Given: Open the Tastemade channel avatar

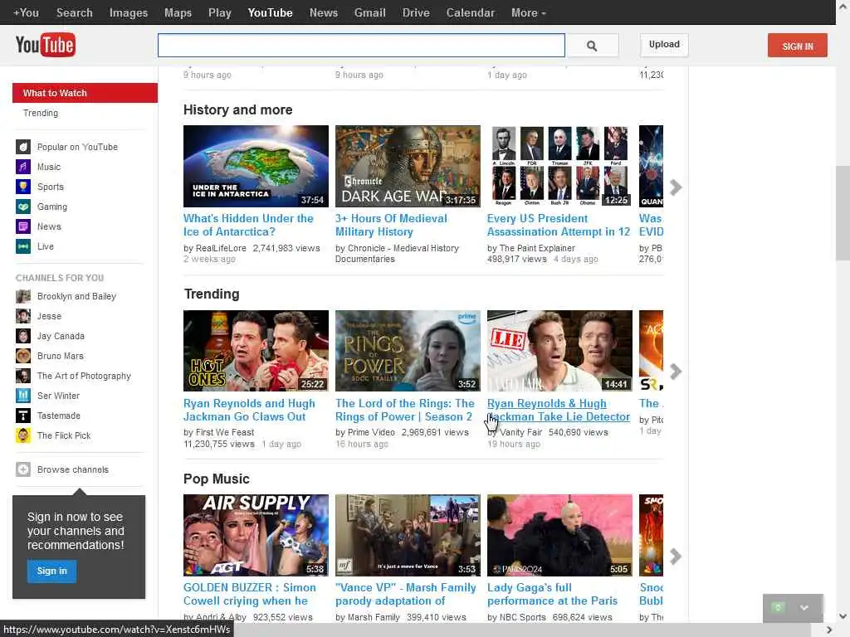Looking at the screenshot, I should pyautogui.click(x=22, y=416).
